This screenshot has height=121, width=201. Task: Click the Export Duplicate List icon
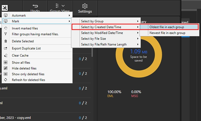coord(6,48)
